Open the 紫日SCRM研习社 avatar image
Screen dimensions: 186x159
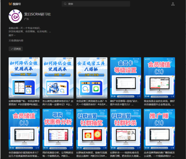pyautogui.click(x=15, y=16)
